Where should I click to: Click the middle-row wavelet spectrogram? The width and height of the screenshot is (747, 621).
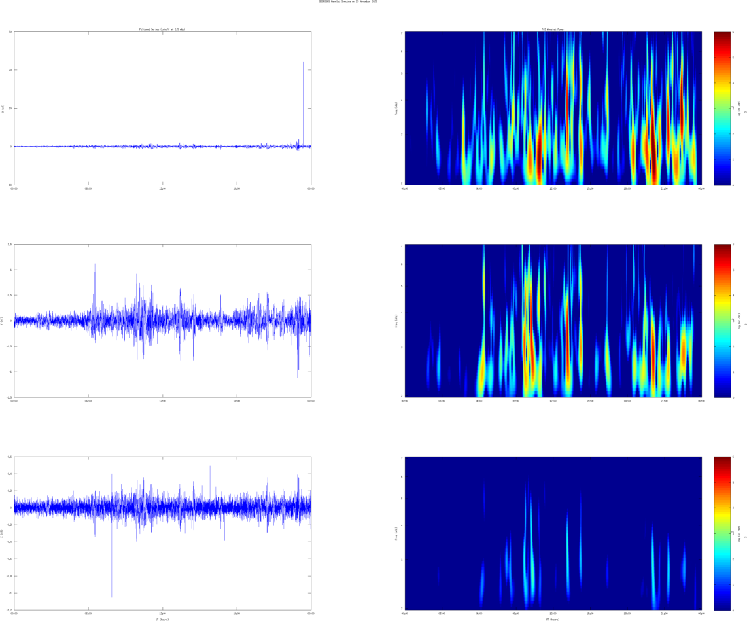(553, 321)
